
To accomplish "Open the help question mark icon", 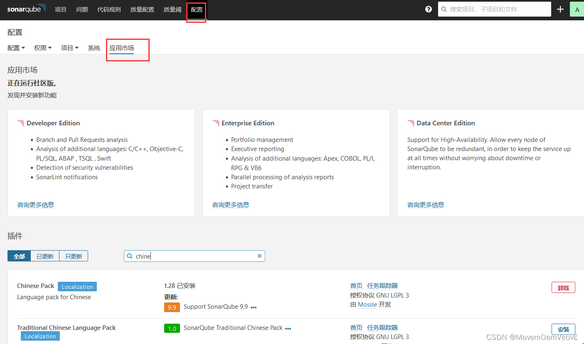I will tap(429, 9).
